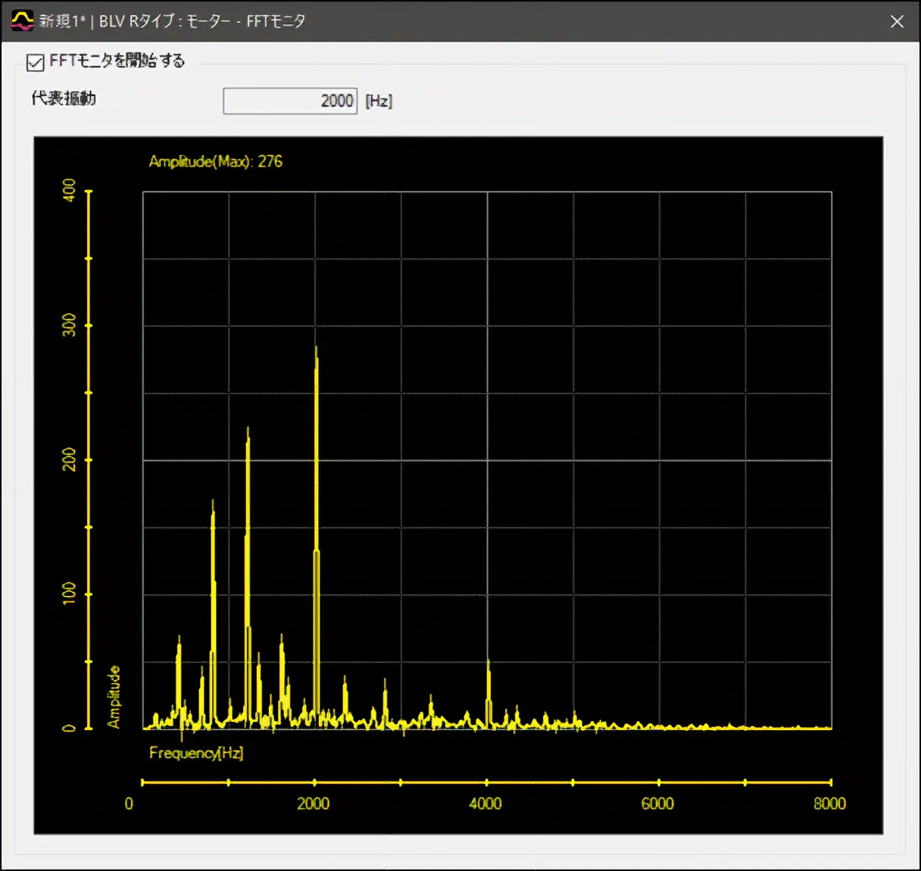
Task: Click the window title text in title bar
Action: pos(173,21)
